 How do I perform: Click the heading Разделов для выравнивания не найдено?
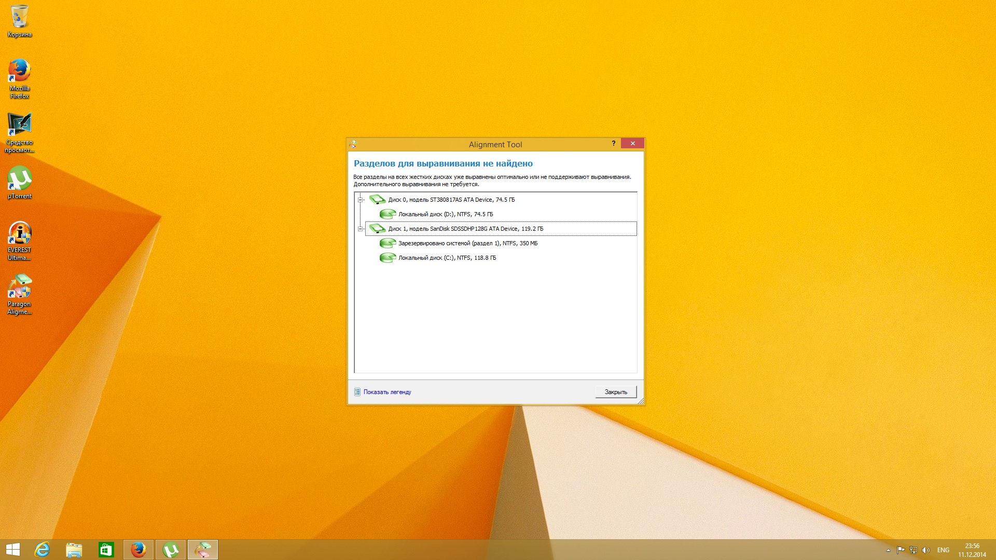[x=443, y=163]
